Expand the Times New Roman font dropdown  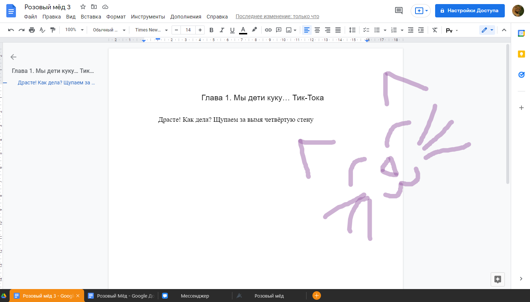pyautogui.click(x=151, y=30)
